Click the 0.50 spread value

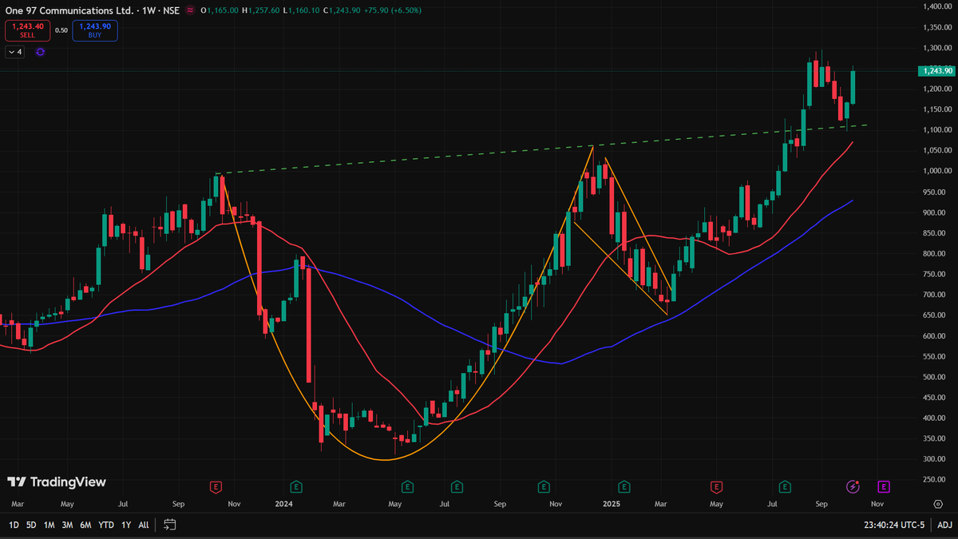(61, 31)
